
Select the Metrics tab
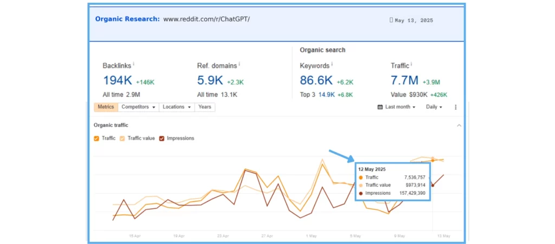106,107
